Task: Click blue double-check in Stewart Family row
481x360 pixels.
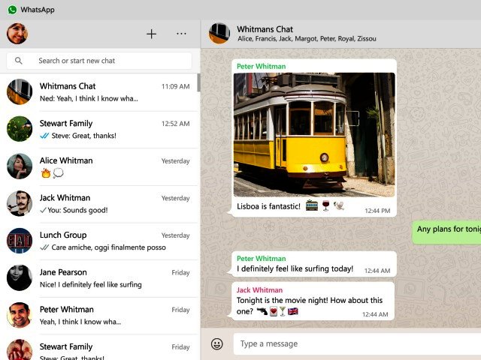Action: [44, 136]
